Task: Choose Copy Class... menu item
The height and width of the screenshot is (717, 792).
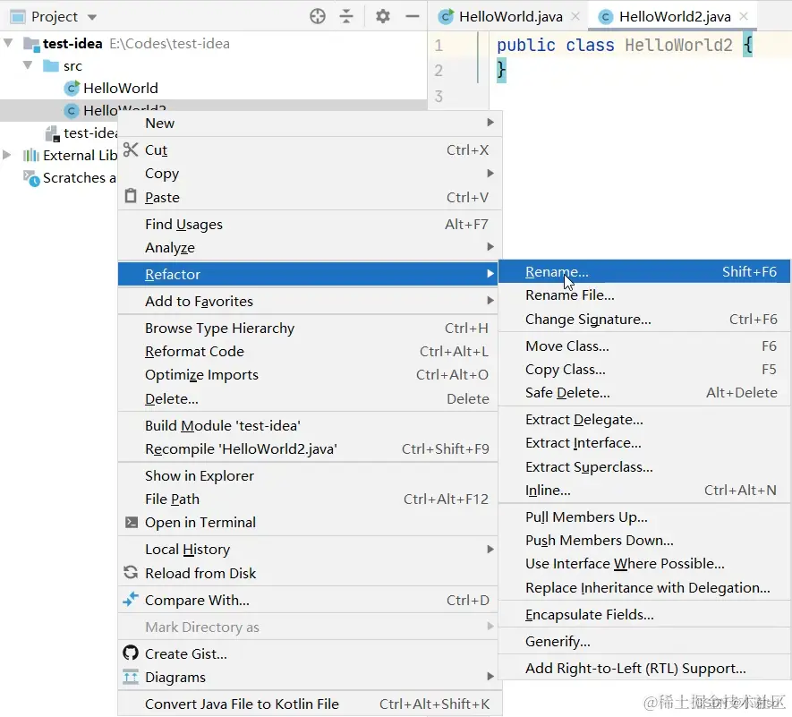Action: 644,370
